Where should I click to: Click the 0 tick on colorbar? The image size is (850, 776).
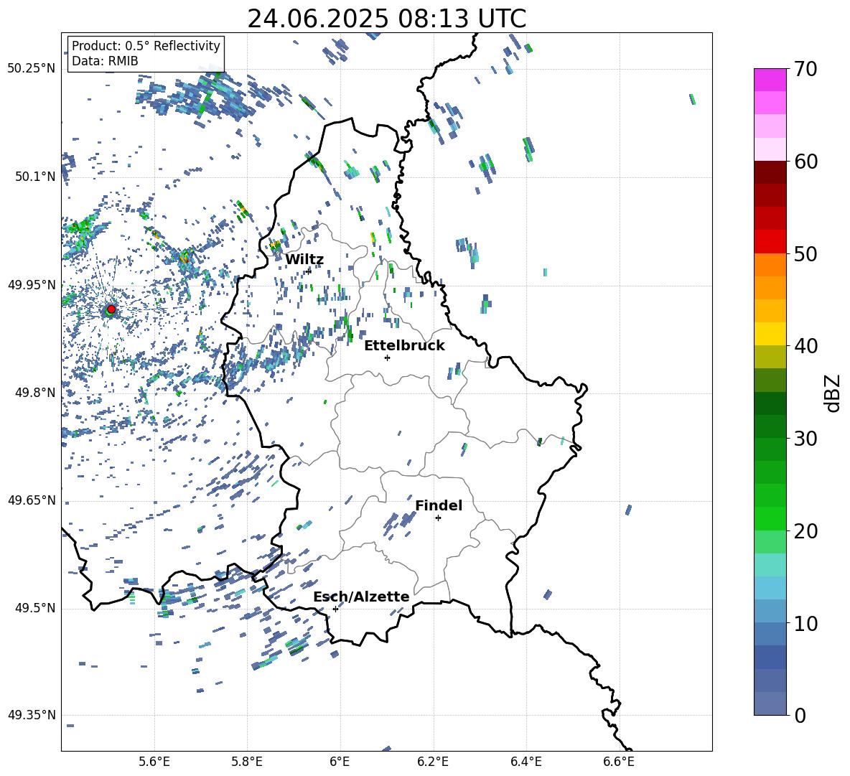point(800,715)
